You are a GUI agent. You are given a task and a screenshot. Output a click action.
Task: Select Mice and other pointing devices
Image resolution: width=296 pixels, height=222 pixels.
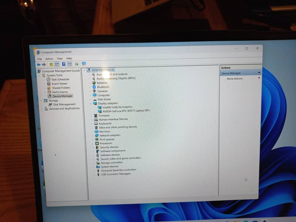(x=118, y=127)
